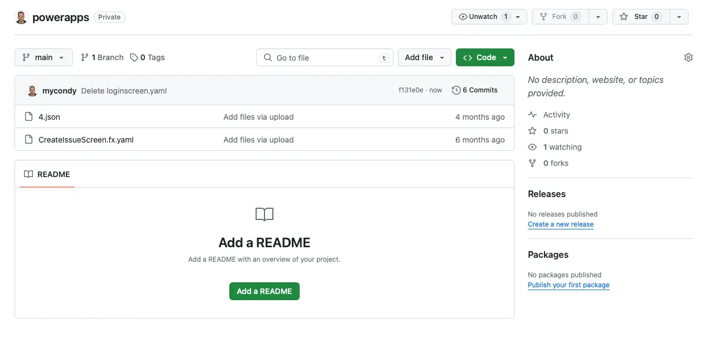Star the powerapps repository
The height and width of the screenshot is (338, 712).
641,17
